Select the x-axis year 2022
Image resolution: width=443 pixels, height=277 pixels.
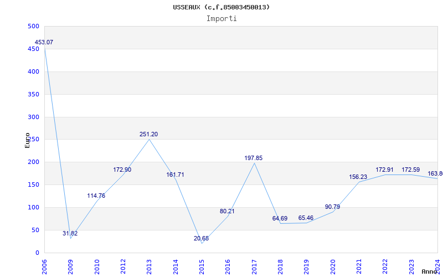point(385,266)
